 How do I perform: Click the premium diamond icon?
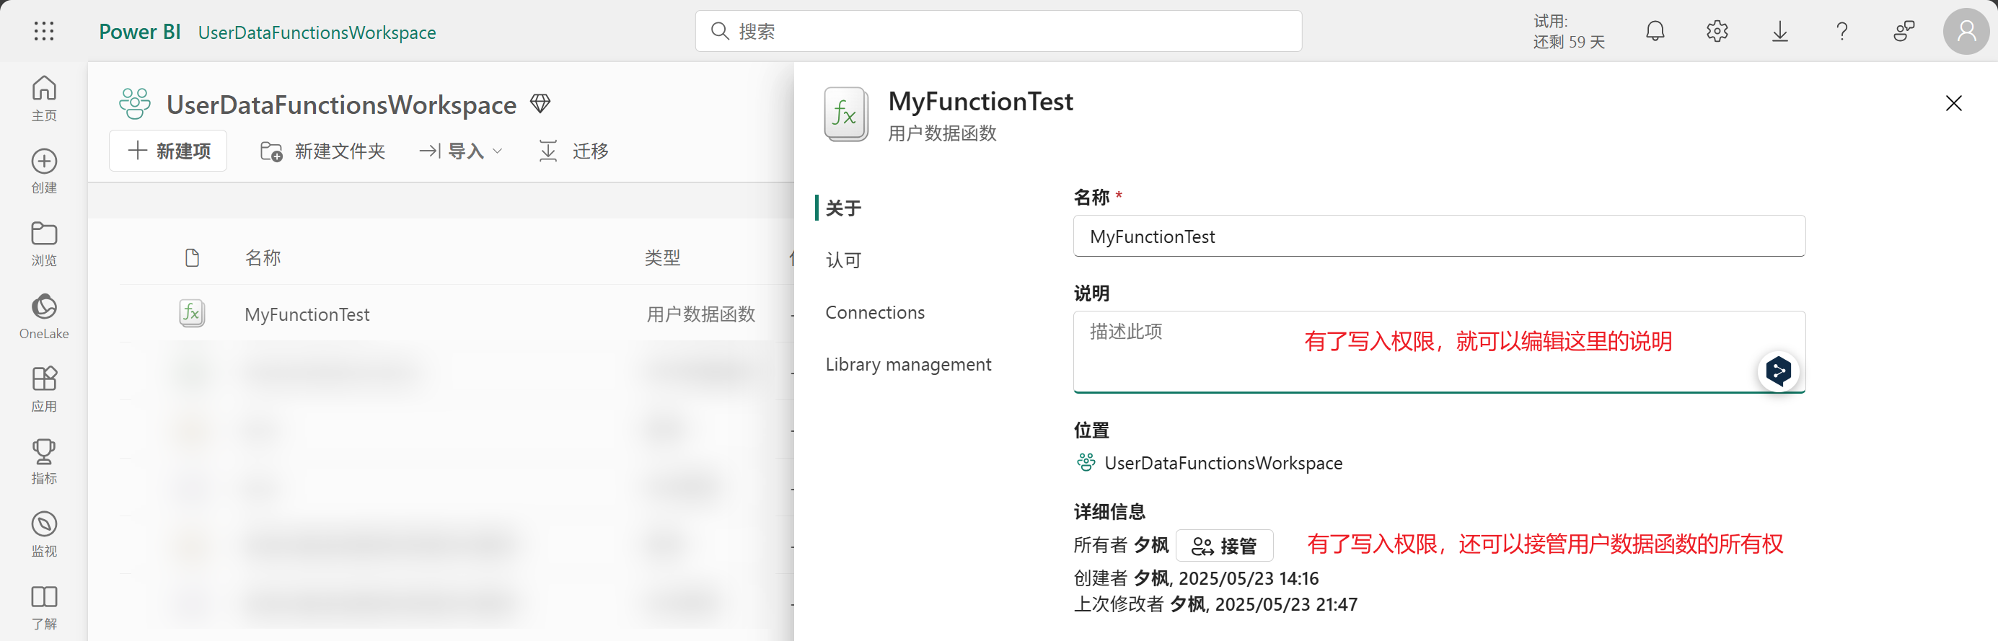coord(540,103)
